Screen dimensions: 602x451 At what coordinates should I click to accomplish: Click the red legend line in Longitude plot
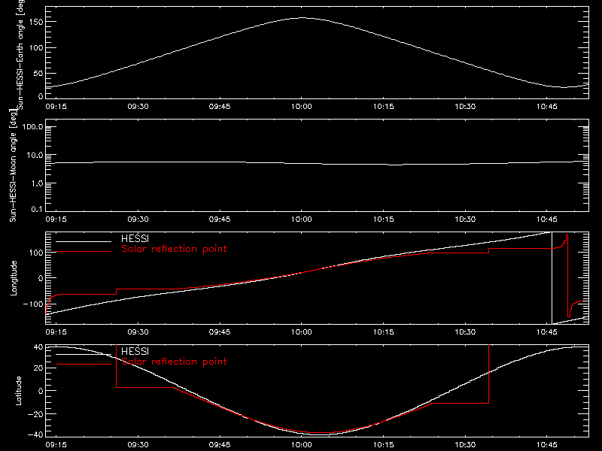coord(84,252)
